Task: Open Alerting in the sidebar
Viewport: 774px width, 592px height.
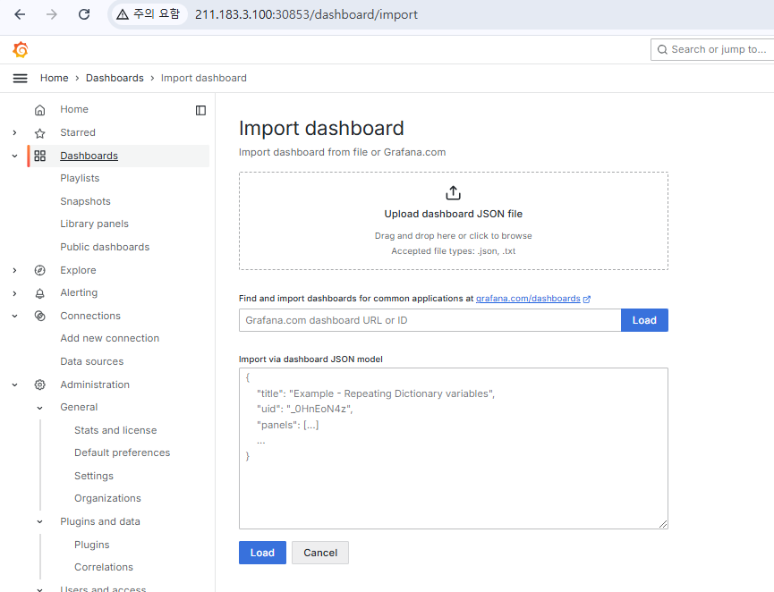Action: pyautogui.click(x=79, y=292)
